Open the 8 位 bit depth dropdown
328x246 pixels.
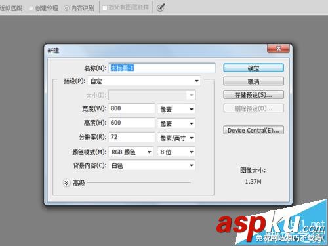click(x=176, y=152)
